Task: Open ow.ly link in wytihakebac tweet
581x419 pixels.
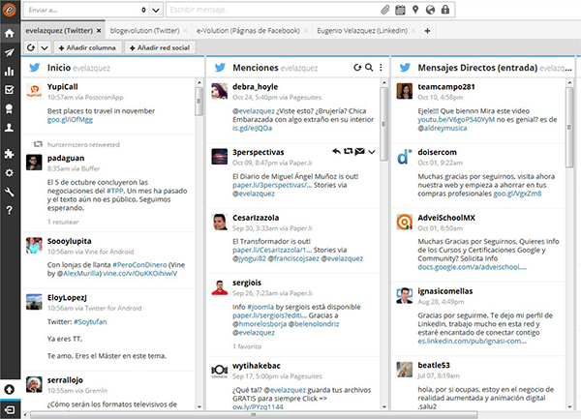Action: (258, 406)
